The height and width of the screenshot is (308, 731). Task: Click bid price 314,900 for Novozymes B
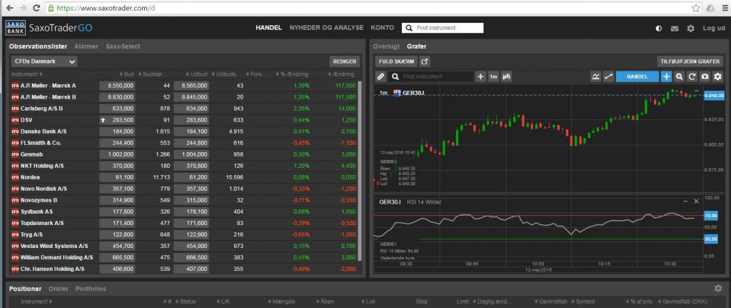118,200
